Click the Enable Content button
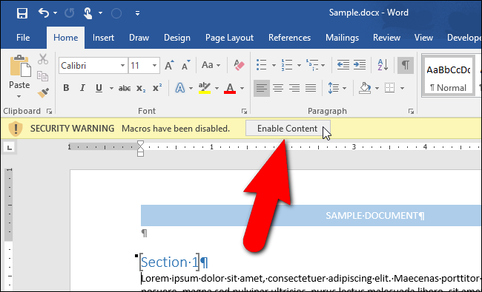 coord(288,129)
